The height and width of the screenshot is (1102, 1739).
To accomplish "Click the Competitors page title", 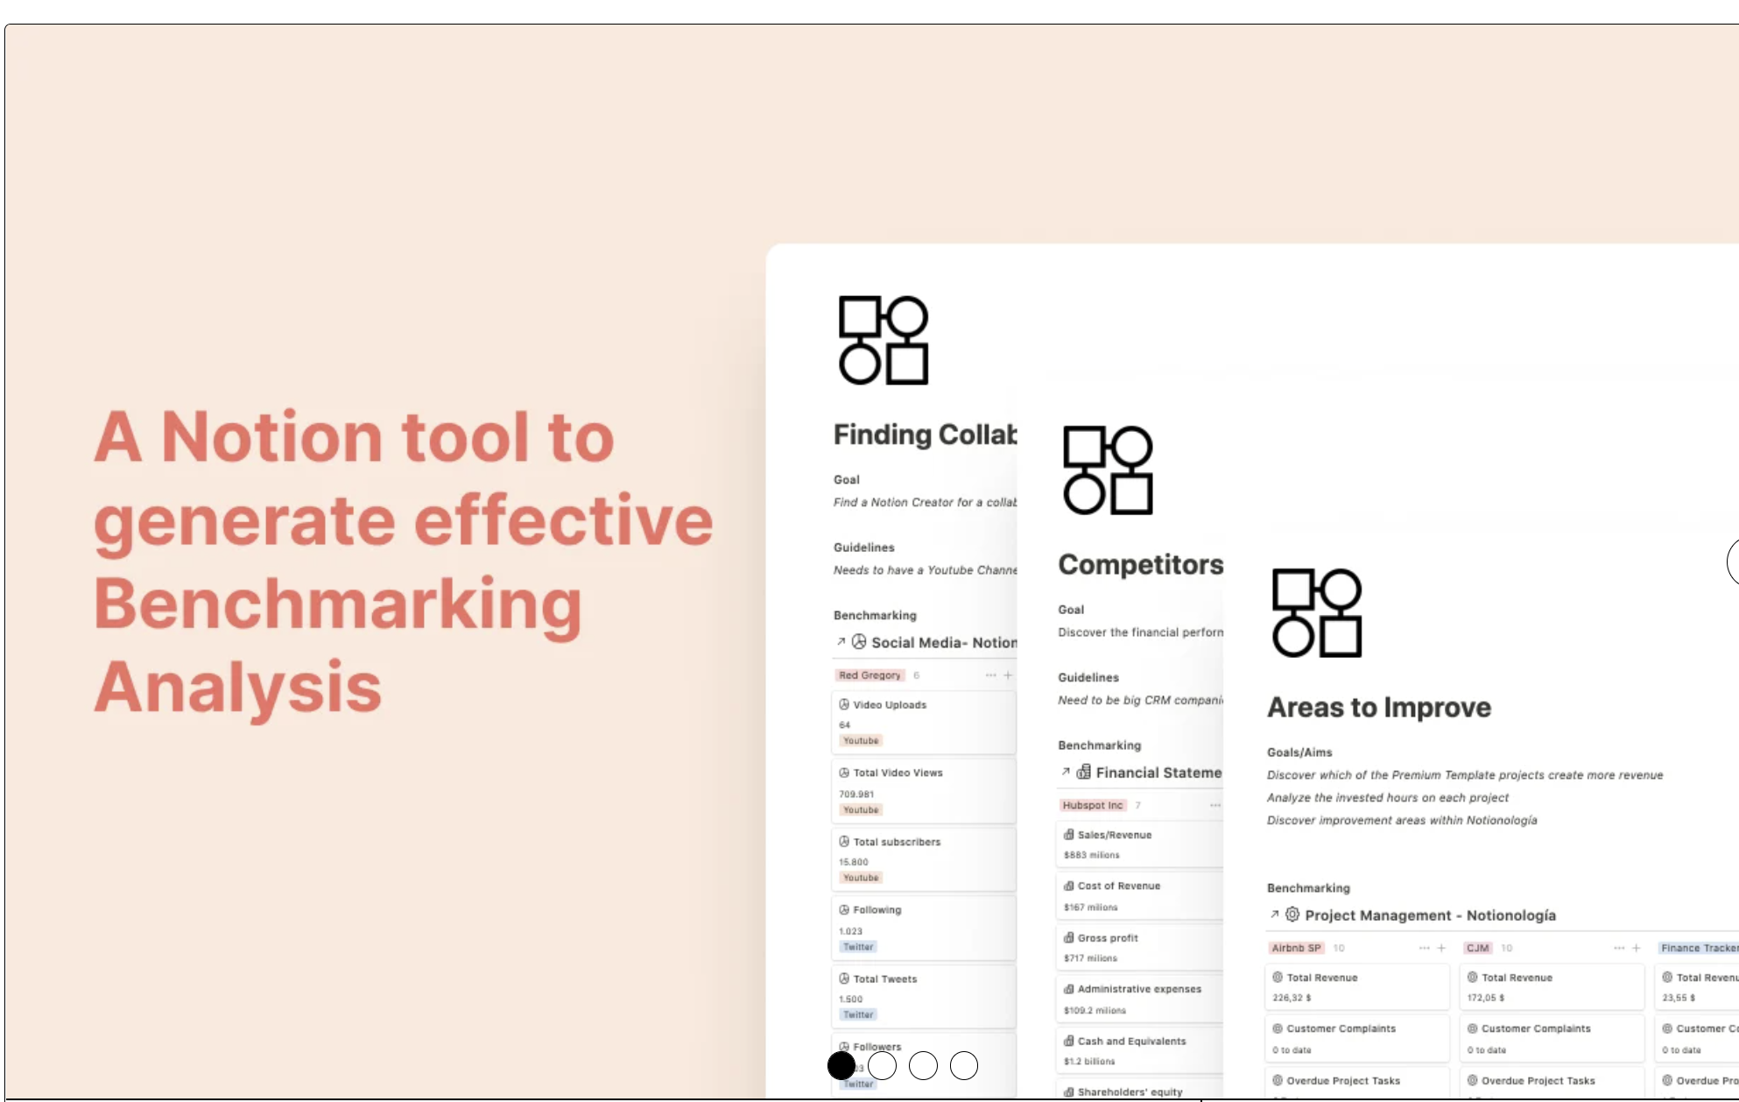I will click(x=1140, y=565).
